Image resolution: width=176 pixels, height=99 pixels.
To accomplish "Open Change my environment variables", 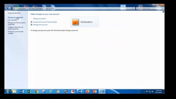I will coord(15,32).
